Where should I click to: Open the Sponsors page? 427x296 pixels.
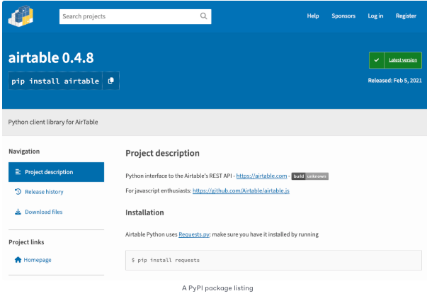[x=343, y=16]
